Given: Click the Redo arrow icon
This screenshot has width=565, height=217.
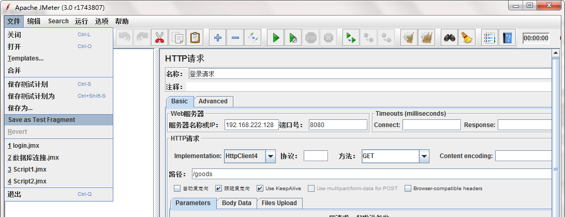Looking at the screenshot, I should (142, 37).
